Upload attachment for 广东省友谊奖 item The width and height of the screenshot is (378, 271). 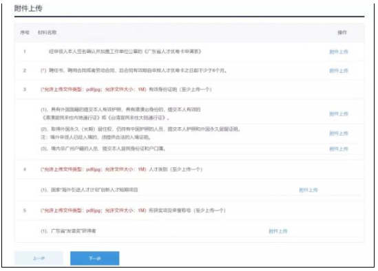(x=277, y=231)
